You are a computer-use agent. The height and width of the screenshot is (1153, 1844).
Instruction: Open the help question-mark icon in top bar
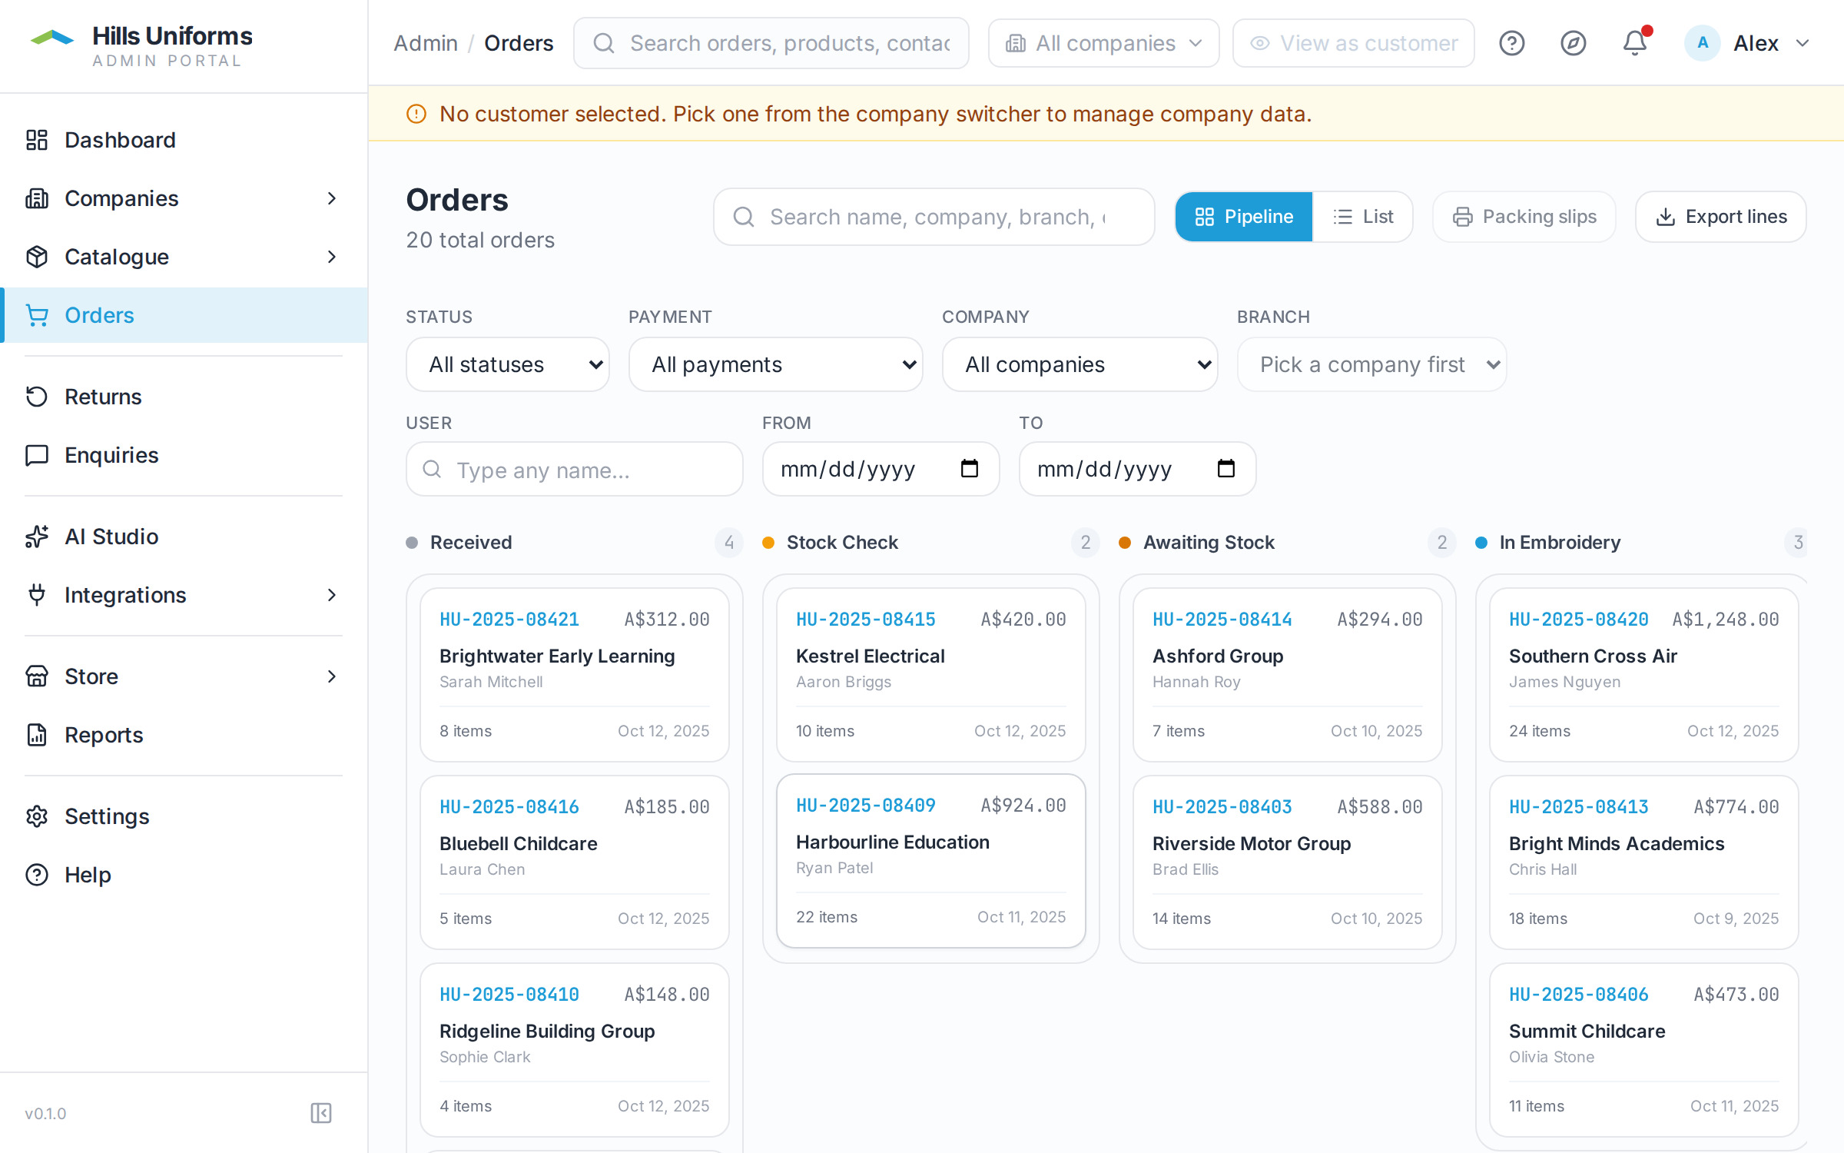(1511, 43)
